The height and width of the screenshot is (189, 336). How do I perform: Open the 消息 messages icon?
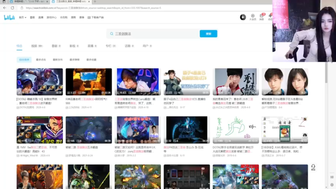coord(262,17)
